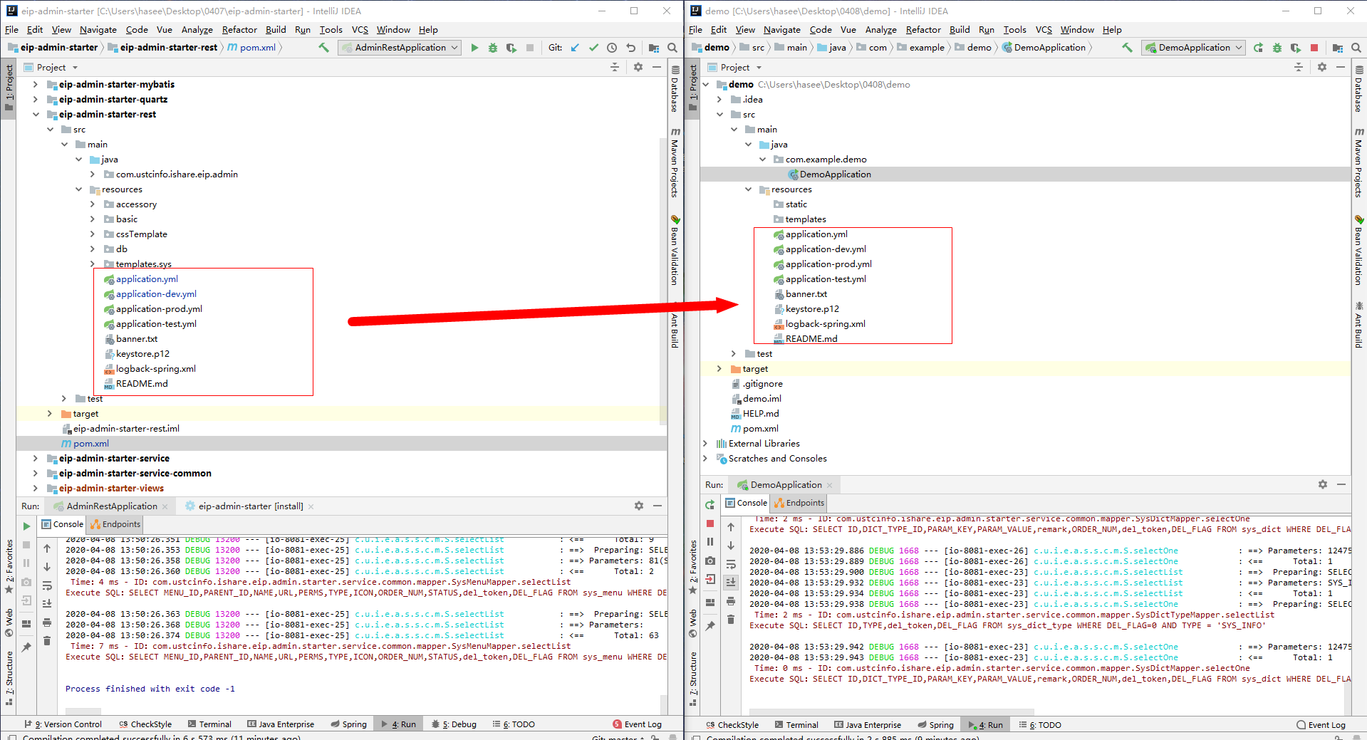Update project from Git in the left window
This screenshot has width=1367, height=740.
pos(575,48)
